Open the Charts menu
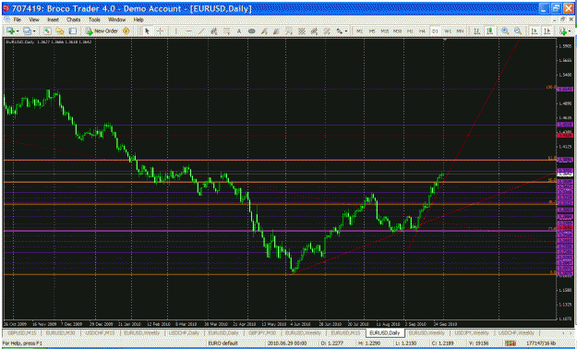 pos(73,19)
